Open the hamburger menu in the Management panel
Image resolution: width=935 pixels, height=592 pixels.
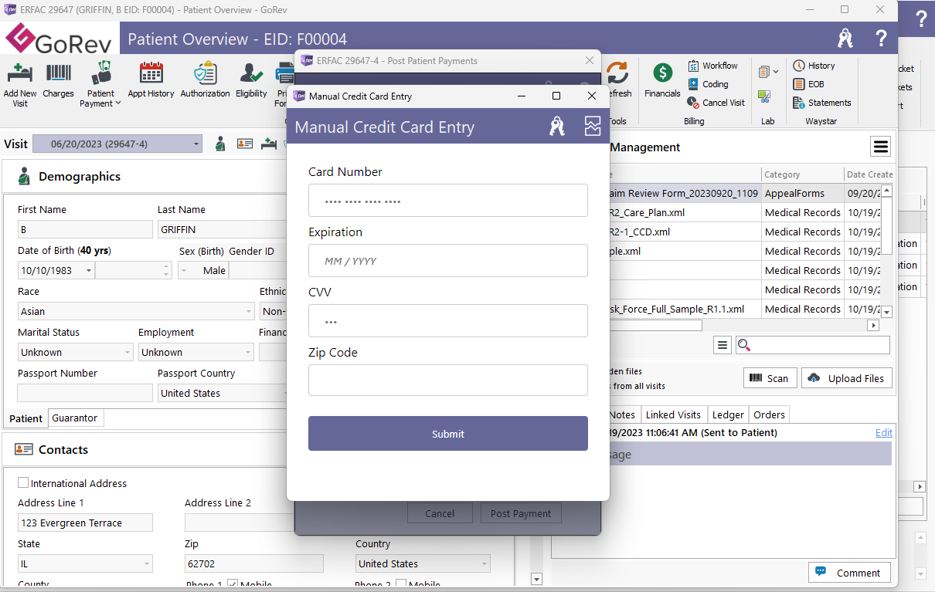coord(881,147)
